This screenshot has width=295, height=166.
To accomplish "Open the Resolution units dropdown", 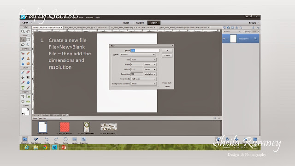I will coord(150,74).
